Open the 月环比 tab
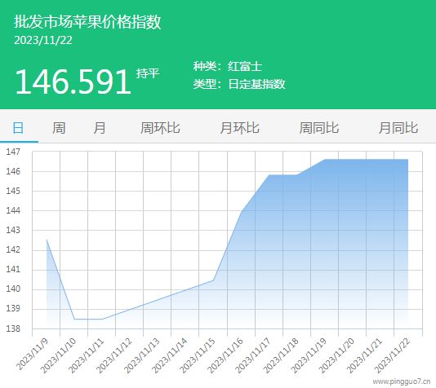 tap(239, 128)
